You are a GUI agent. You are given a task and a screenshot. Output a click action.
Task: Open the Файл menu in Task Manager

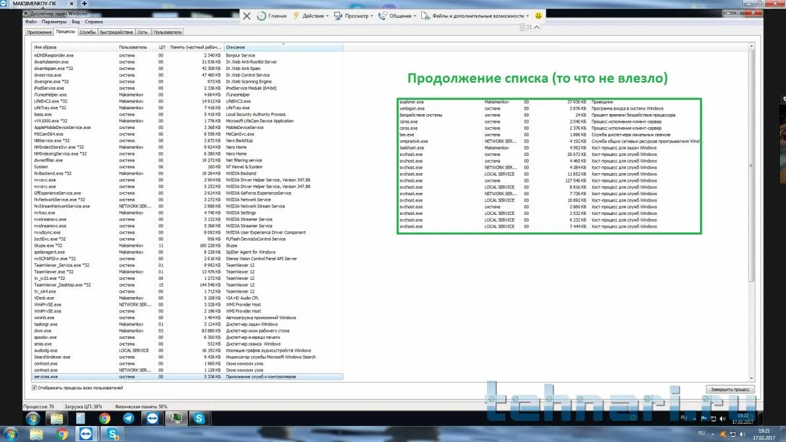coord(31,22)
